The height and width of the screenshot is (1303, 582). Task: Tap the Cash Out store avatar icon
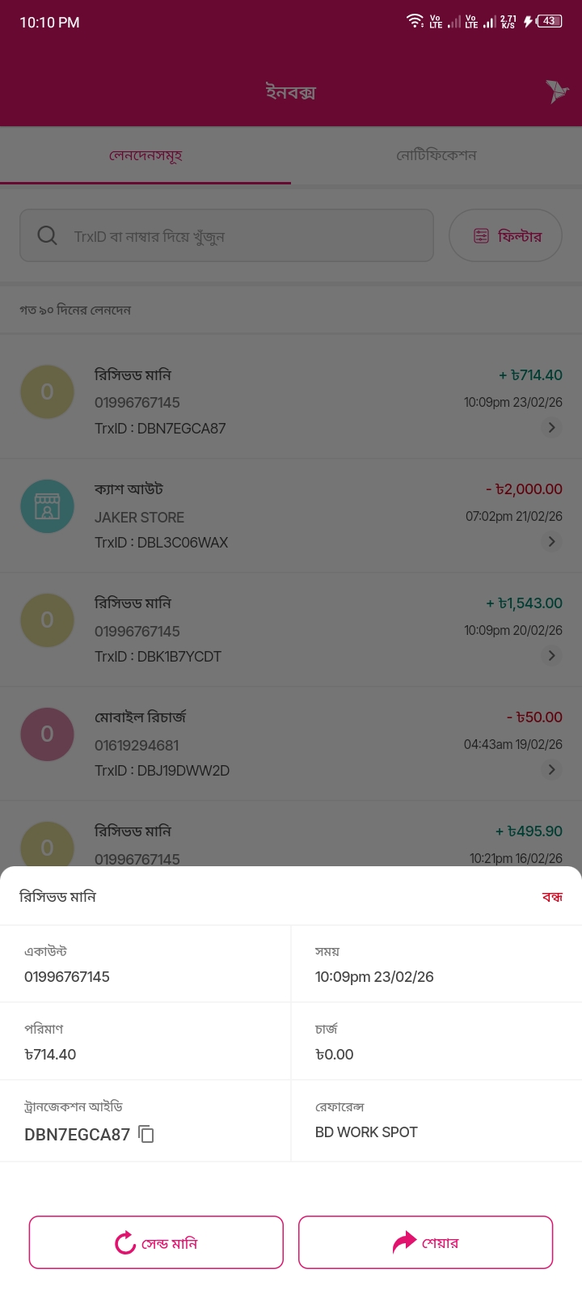47,506
